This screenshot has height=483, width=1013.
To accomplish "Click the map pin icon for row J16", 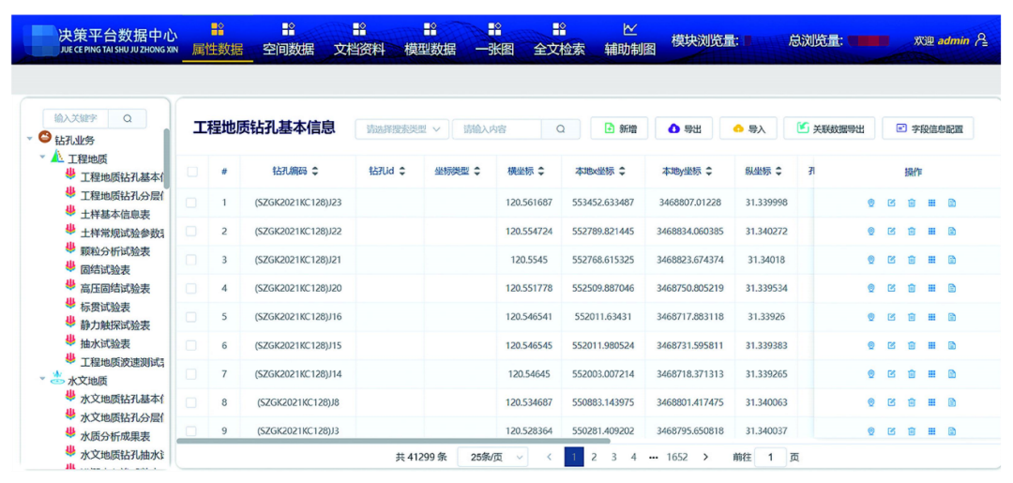I will point(870,317).
